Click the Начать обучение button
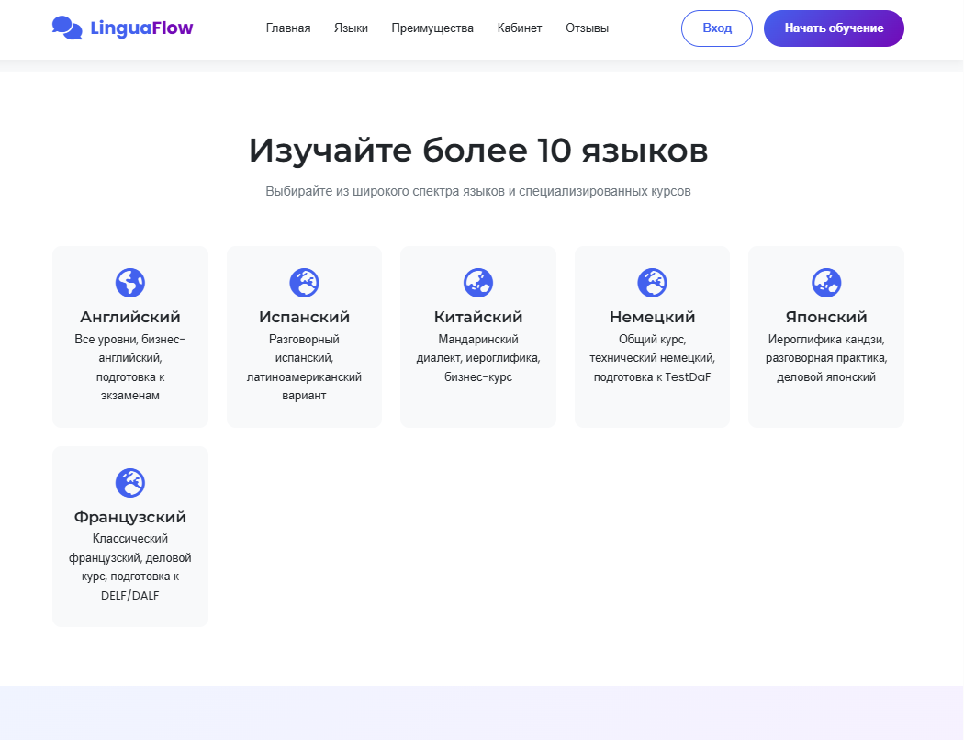Screen dimensions: 964x740 (834, 28)
